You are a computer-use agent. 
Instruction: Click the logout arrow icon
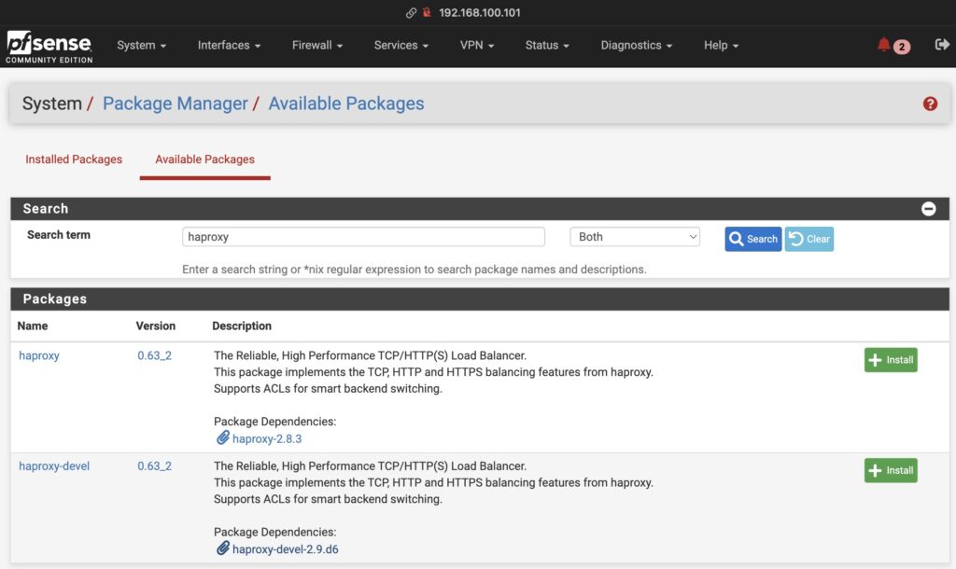tap(942, 45)
